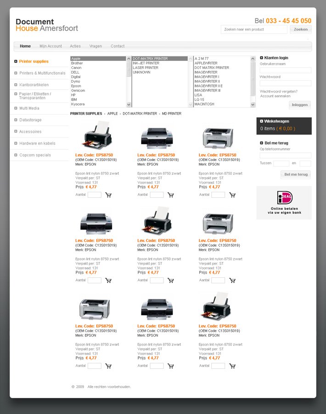Click PRINTER SUPPLIES in breadcrumb
Screen dimensions: 326x414
tap(86, 114)
